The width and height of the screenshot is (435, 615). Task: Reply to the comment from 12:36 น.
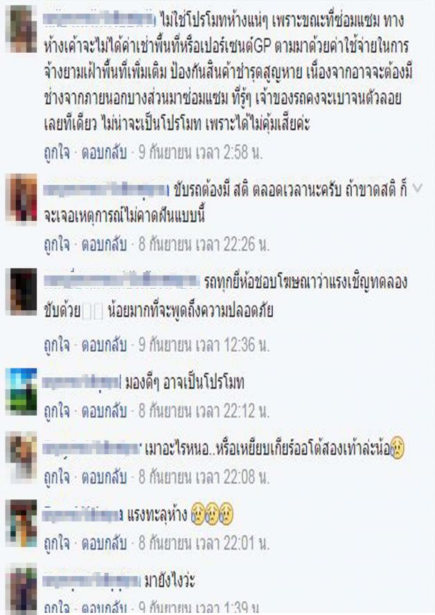(104, 345)
